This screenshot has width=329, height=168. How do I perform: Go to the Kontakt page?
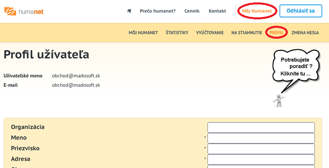[217, 11]
